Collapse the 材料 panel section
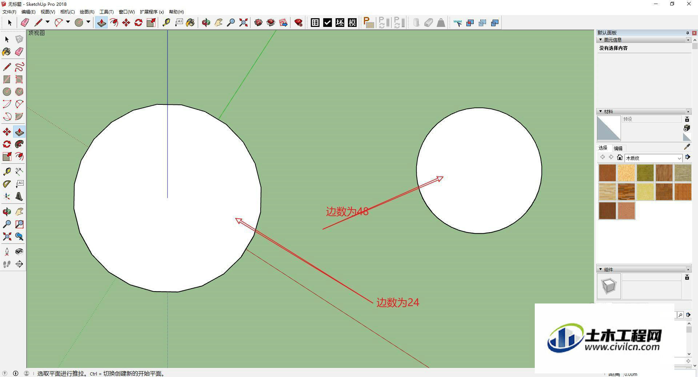This screenshot has height=377, width=698. pos(601,111)
